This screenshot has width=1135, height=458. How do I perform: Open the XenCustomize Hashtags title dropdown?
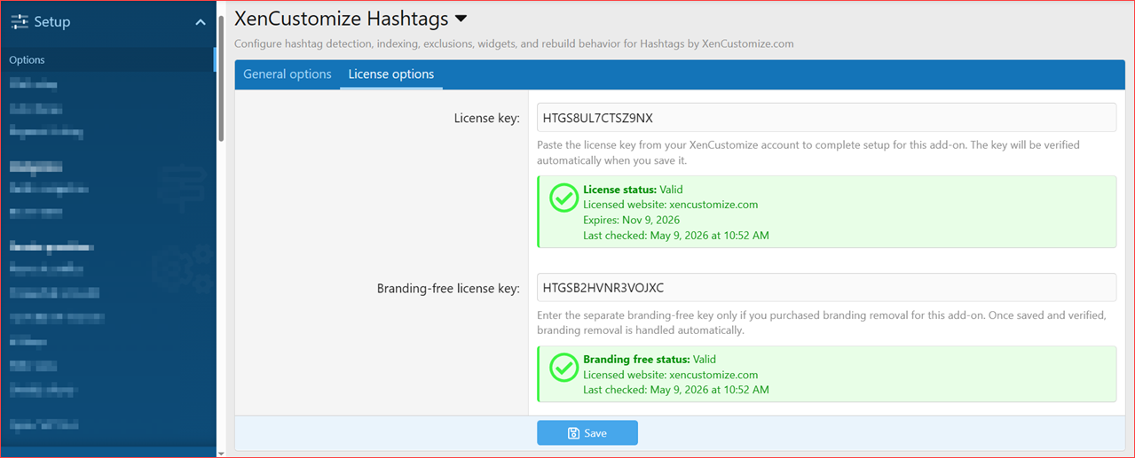coord(460,18)
